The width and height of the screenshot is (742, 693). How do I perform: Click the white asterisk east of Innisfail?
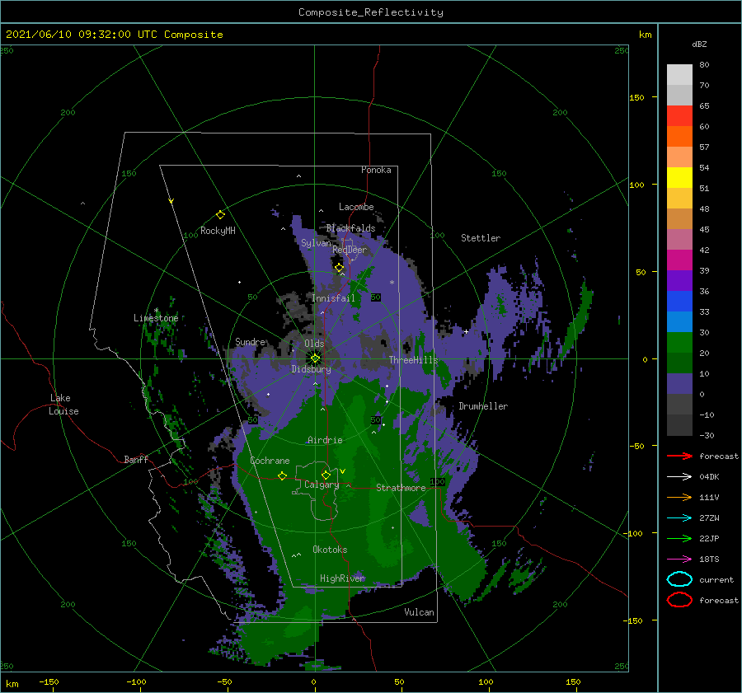tap(392, 283)
